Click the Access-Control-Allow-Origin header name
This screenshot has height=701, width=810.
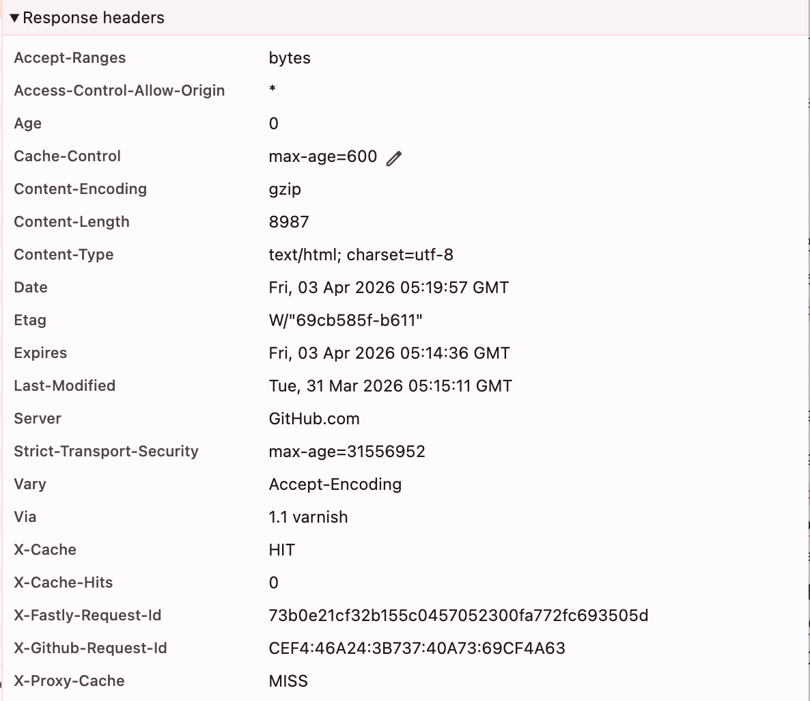[x=120, y=91]
